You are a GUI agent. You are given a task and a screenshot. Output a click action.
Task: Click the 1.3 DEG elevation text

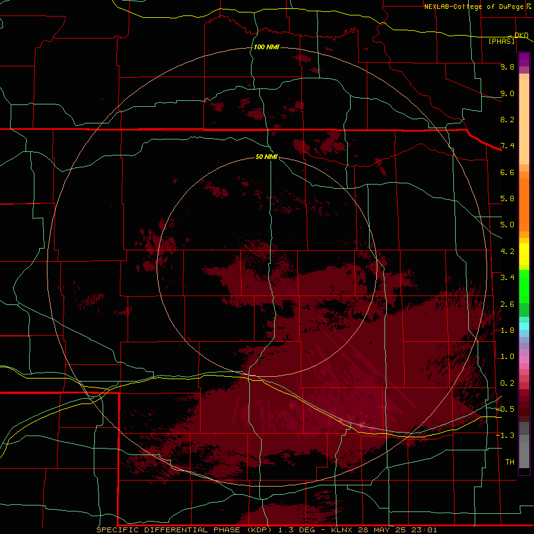click(297, 530)
